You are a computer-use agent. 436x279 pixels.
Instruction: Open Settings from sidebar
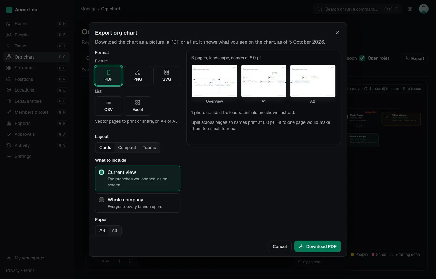37,157
